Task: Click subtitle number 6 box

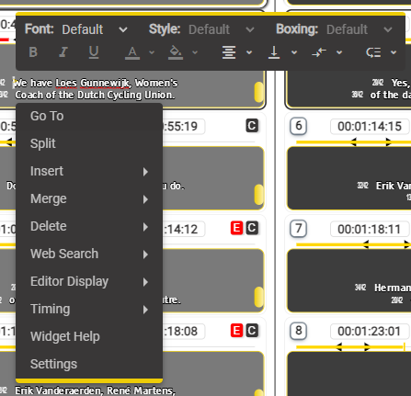Action: (x=299, y=126)
